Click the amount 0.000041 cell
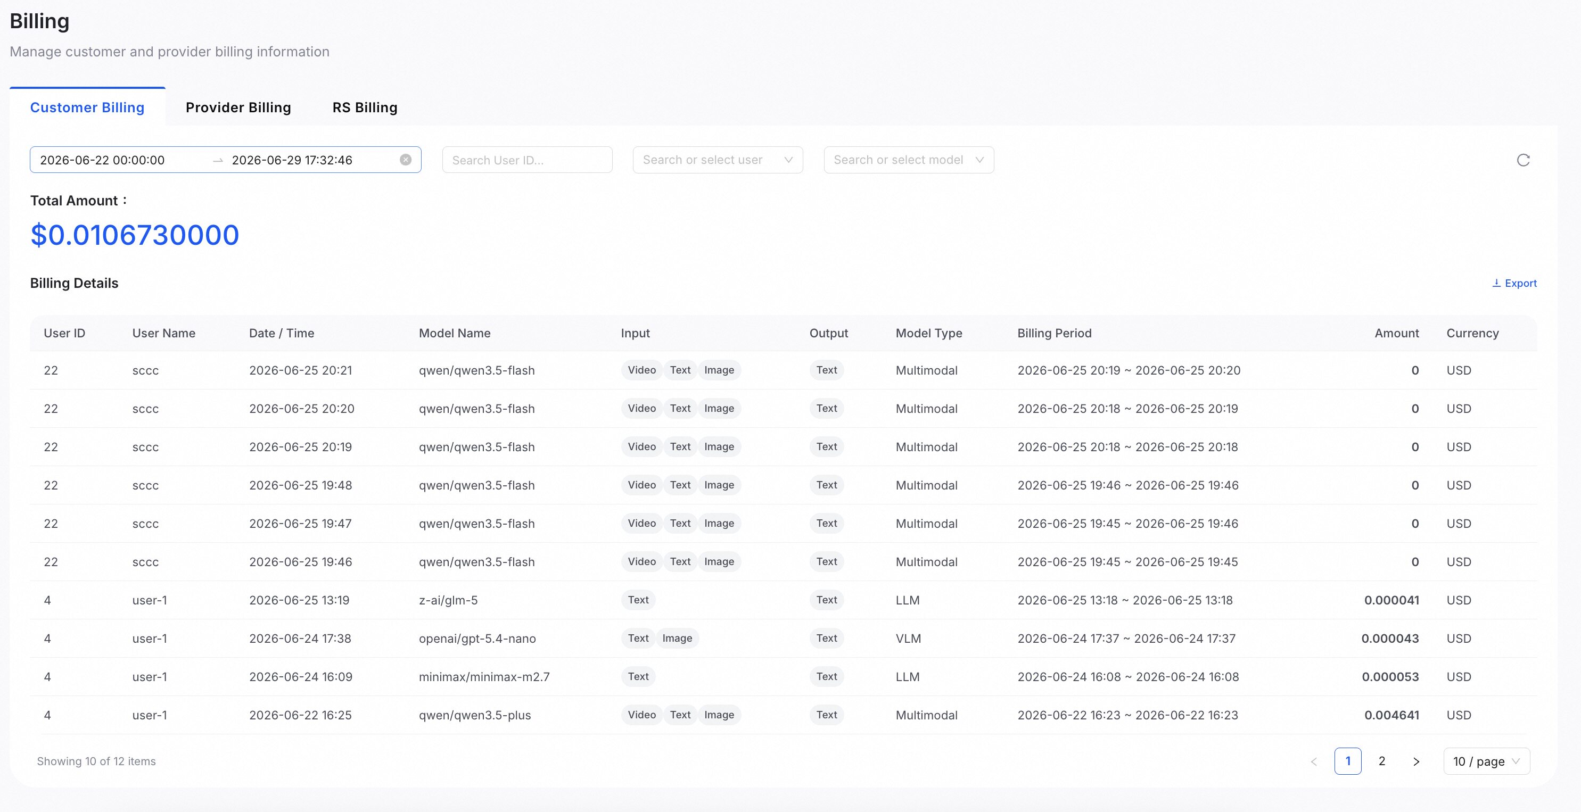Image resolution: width=1581 pixels, height=812 pixels. [1391, 600]
